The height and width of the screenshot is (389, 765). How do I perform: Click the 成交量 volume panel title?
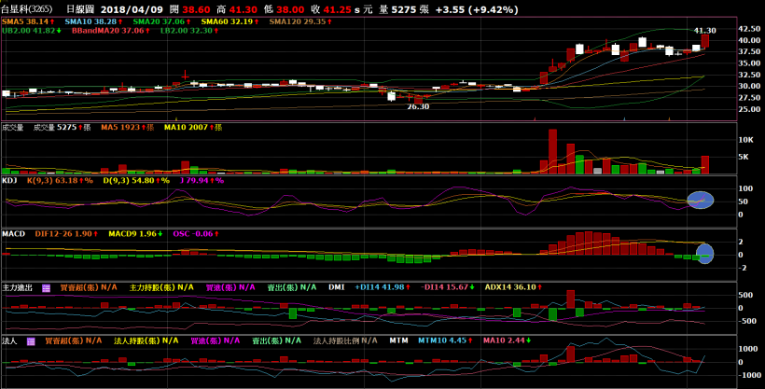coord(12,127)
